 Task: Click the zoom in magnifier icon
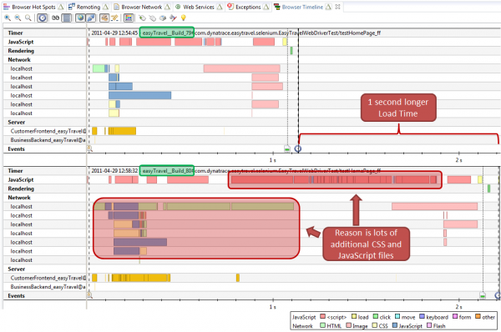(x=8, y=18)
